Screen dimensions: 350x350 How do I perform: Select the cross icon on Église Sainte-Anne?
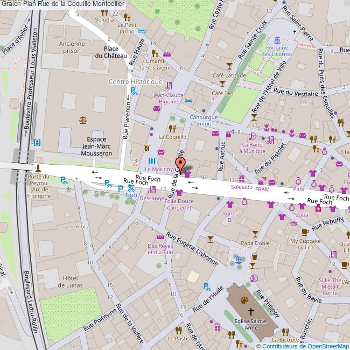pyautogui.click(x=250, y=311)
